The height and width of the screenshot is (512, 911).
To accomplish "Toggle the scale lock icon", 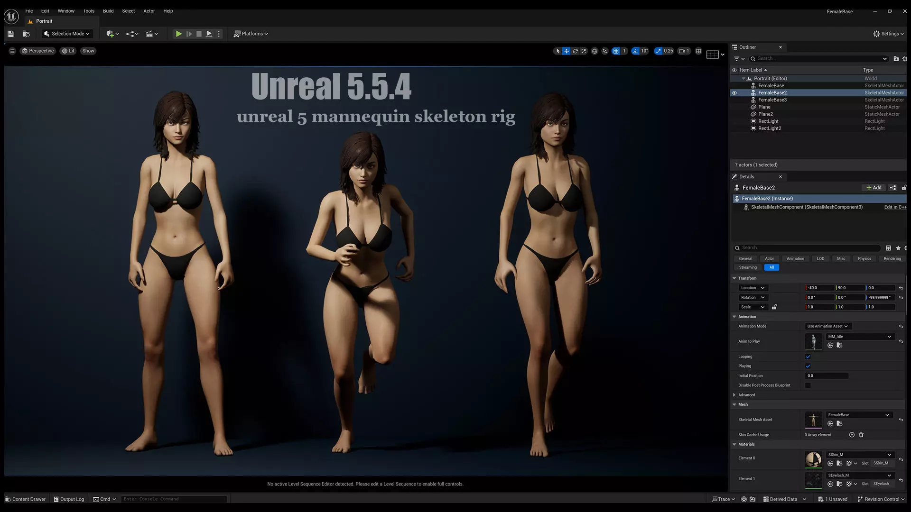I will [774, 307].
